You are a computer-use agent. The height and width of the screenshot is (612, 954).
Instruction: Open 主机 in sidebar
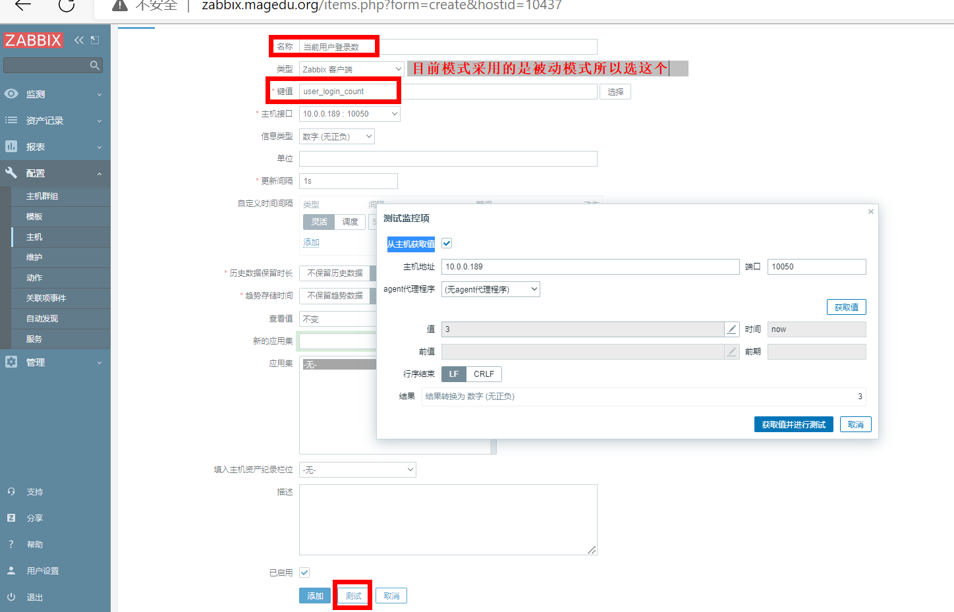[x=34, y=237]
